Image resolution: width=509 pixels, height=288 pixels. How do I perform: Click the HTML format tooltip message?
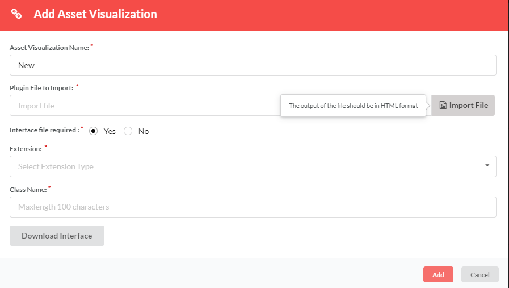pyautogui.click(x=353, y=106)
